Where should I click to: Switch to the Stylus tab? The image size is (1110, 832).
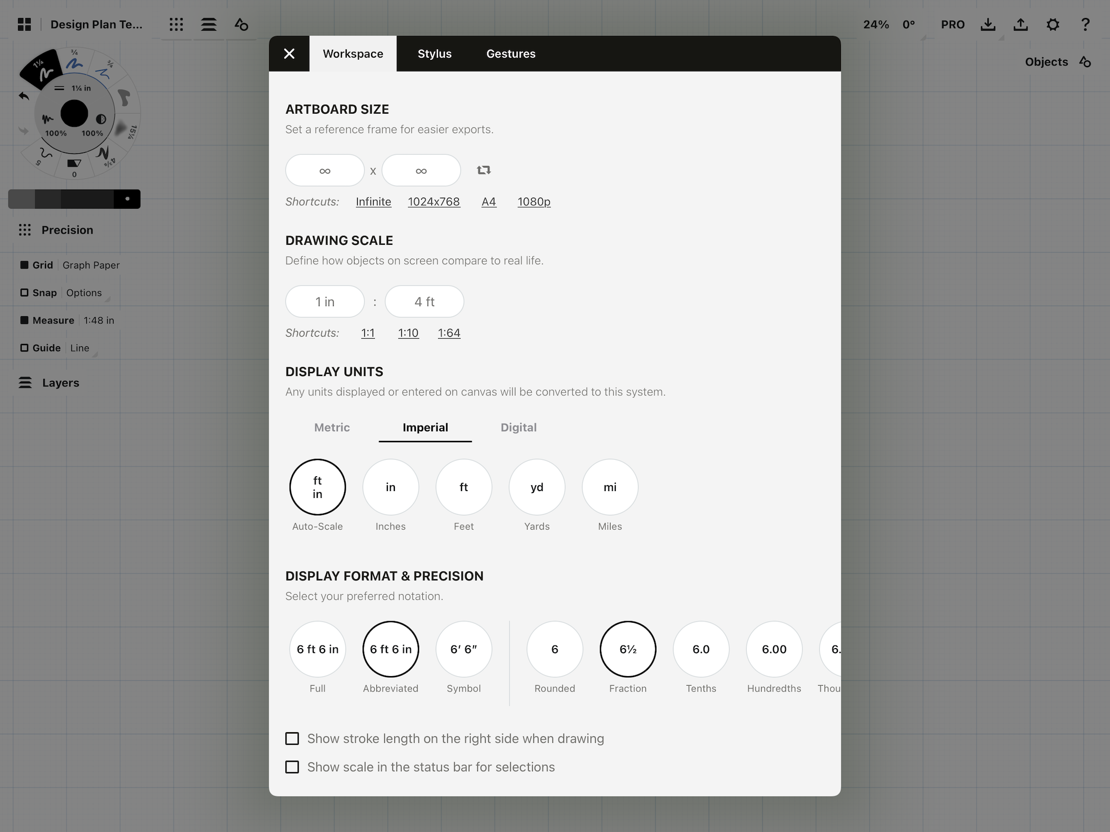tap(434, 53)
